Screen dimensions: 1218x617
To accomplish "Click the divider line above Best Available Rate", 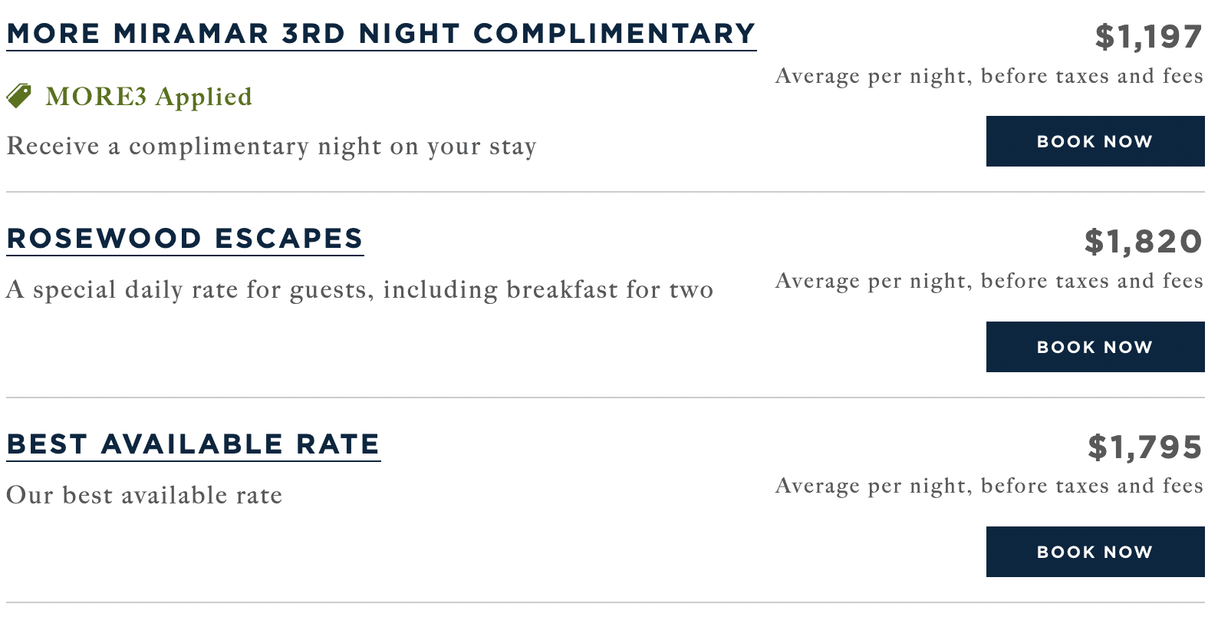I will point(605,398).
